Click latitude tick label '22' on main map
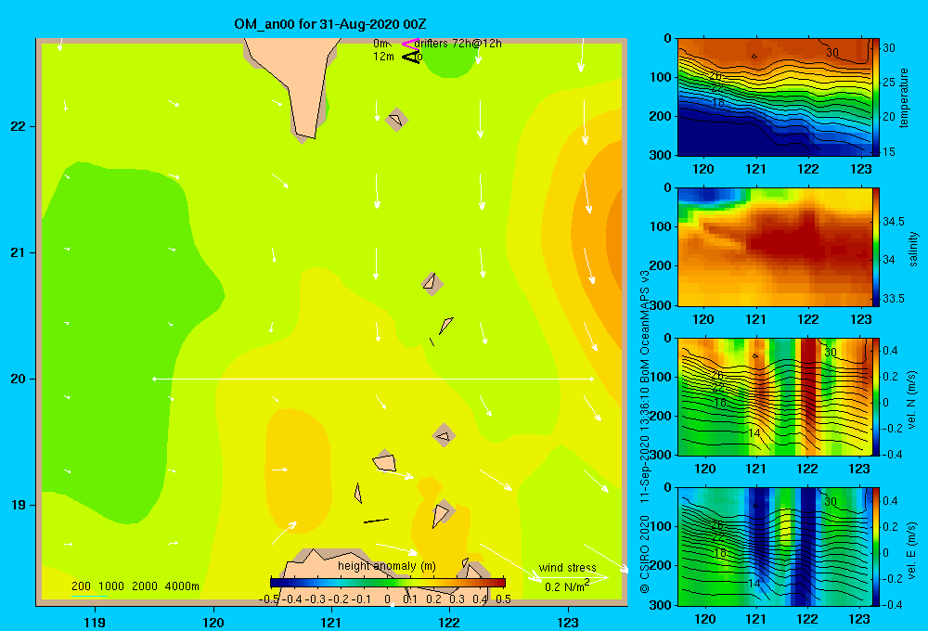 click(x=19, y=127)
